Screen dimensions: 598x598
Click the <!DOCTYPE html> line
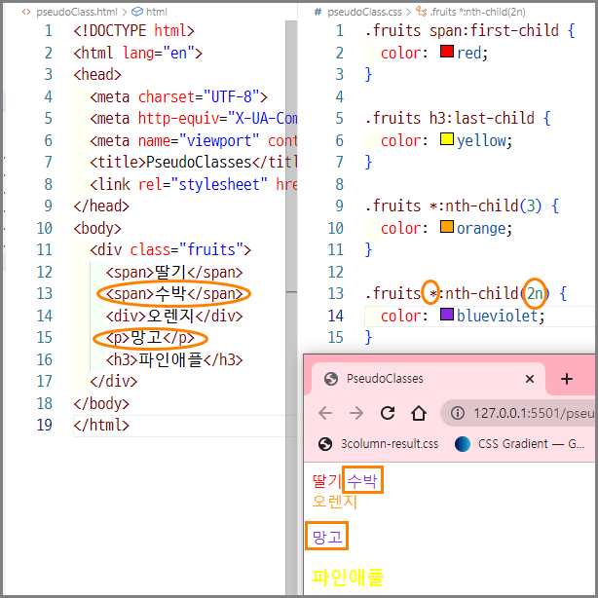click(133, 30)
